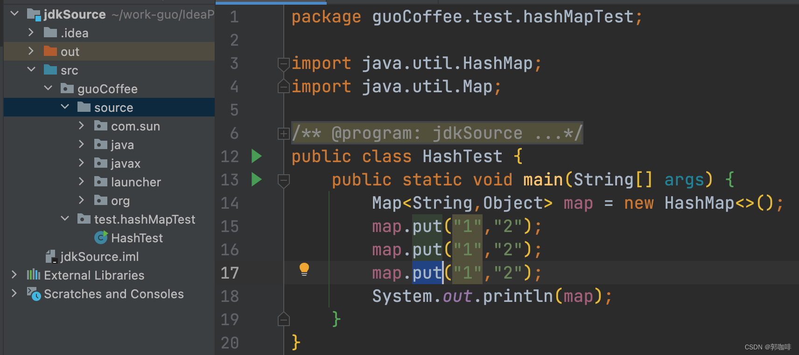Click 'java.util.Map' in the import on line 4
Viewport: 799px width, 355px height.
[428, 87]
